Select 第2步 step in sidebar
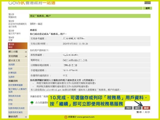Screen dimensions: 160x120 17,24
